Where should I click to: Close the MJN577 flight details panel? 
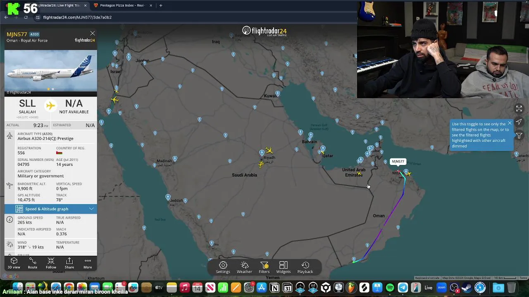click(x=92, y=33)
